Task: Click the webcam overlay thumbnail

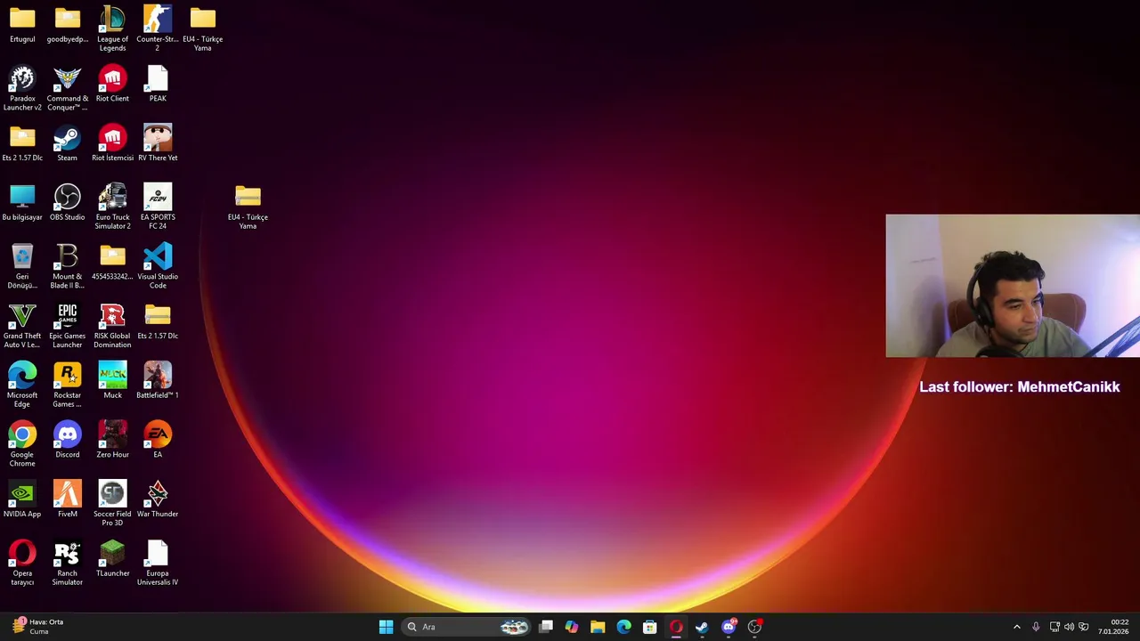Action: [1013, 286]
